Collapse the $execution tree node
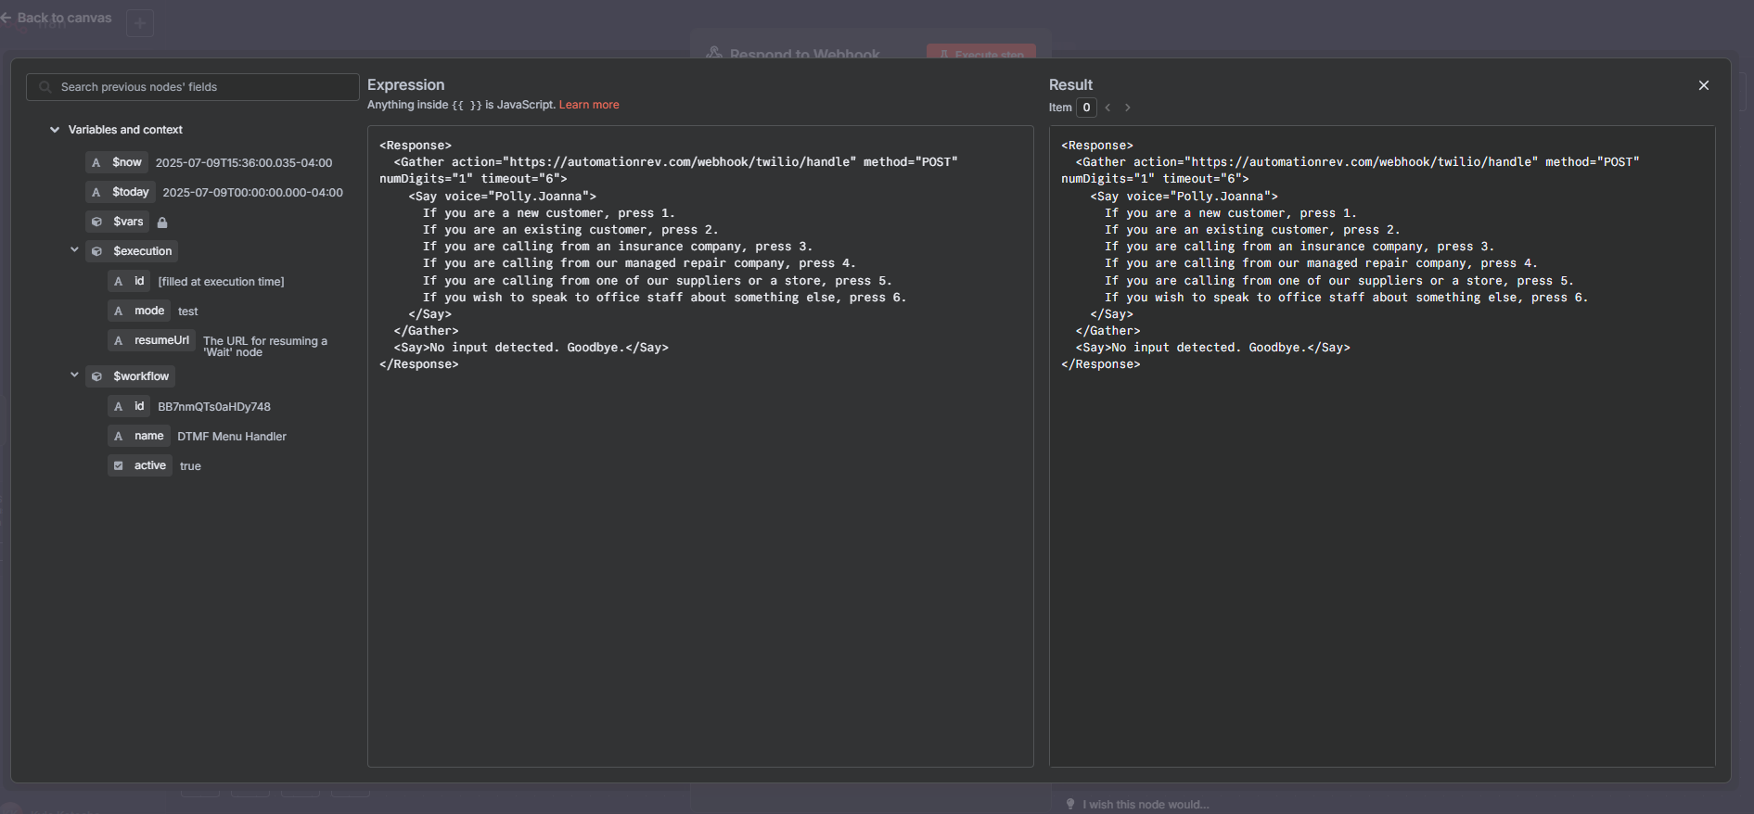The height and width of the screenshot is (814, 1754). (74, 250)
